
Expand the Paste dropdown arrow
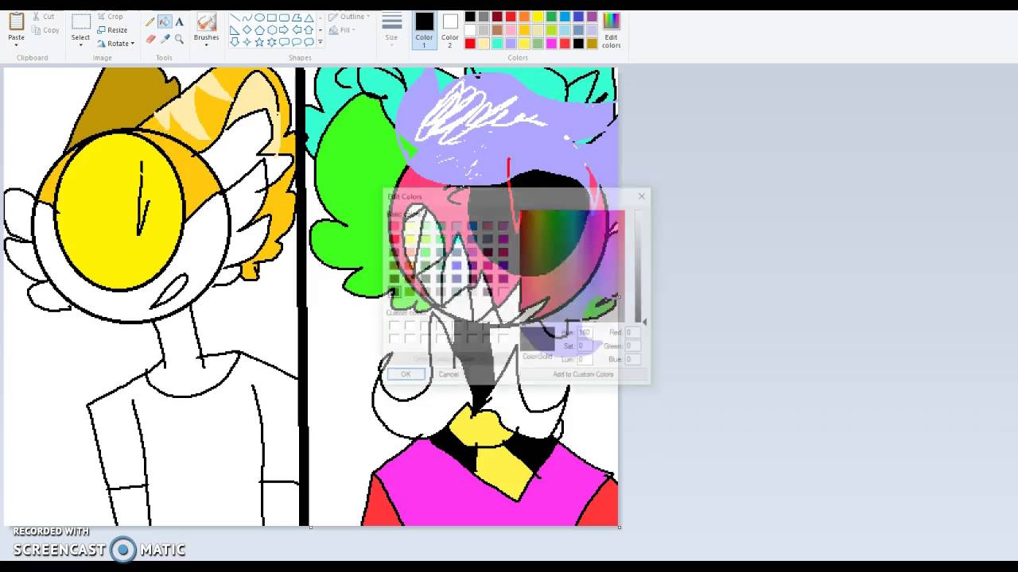tap(17, 44)
